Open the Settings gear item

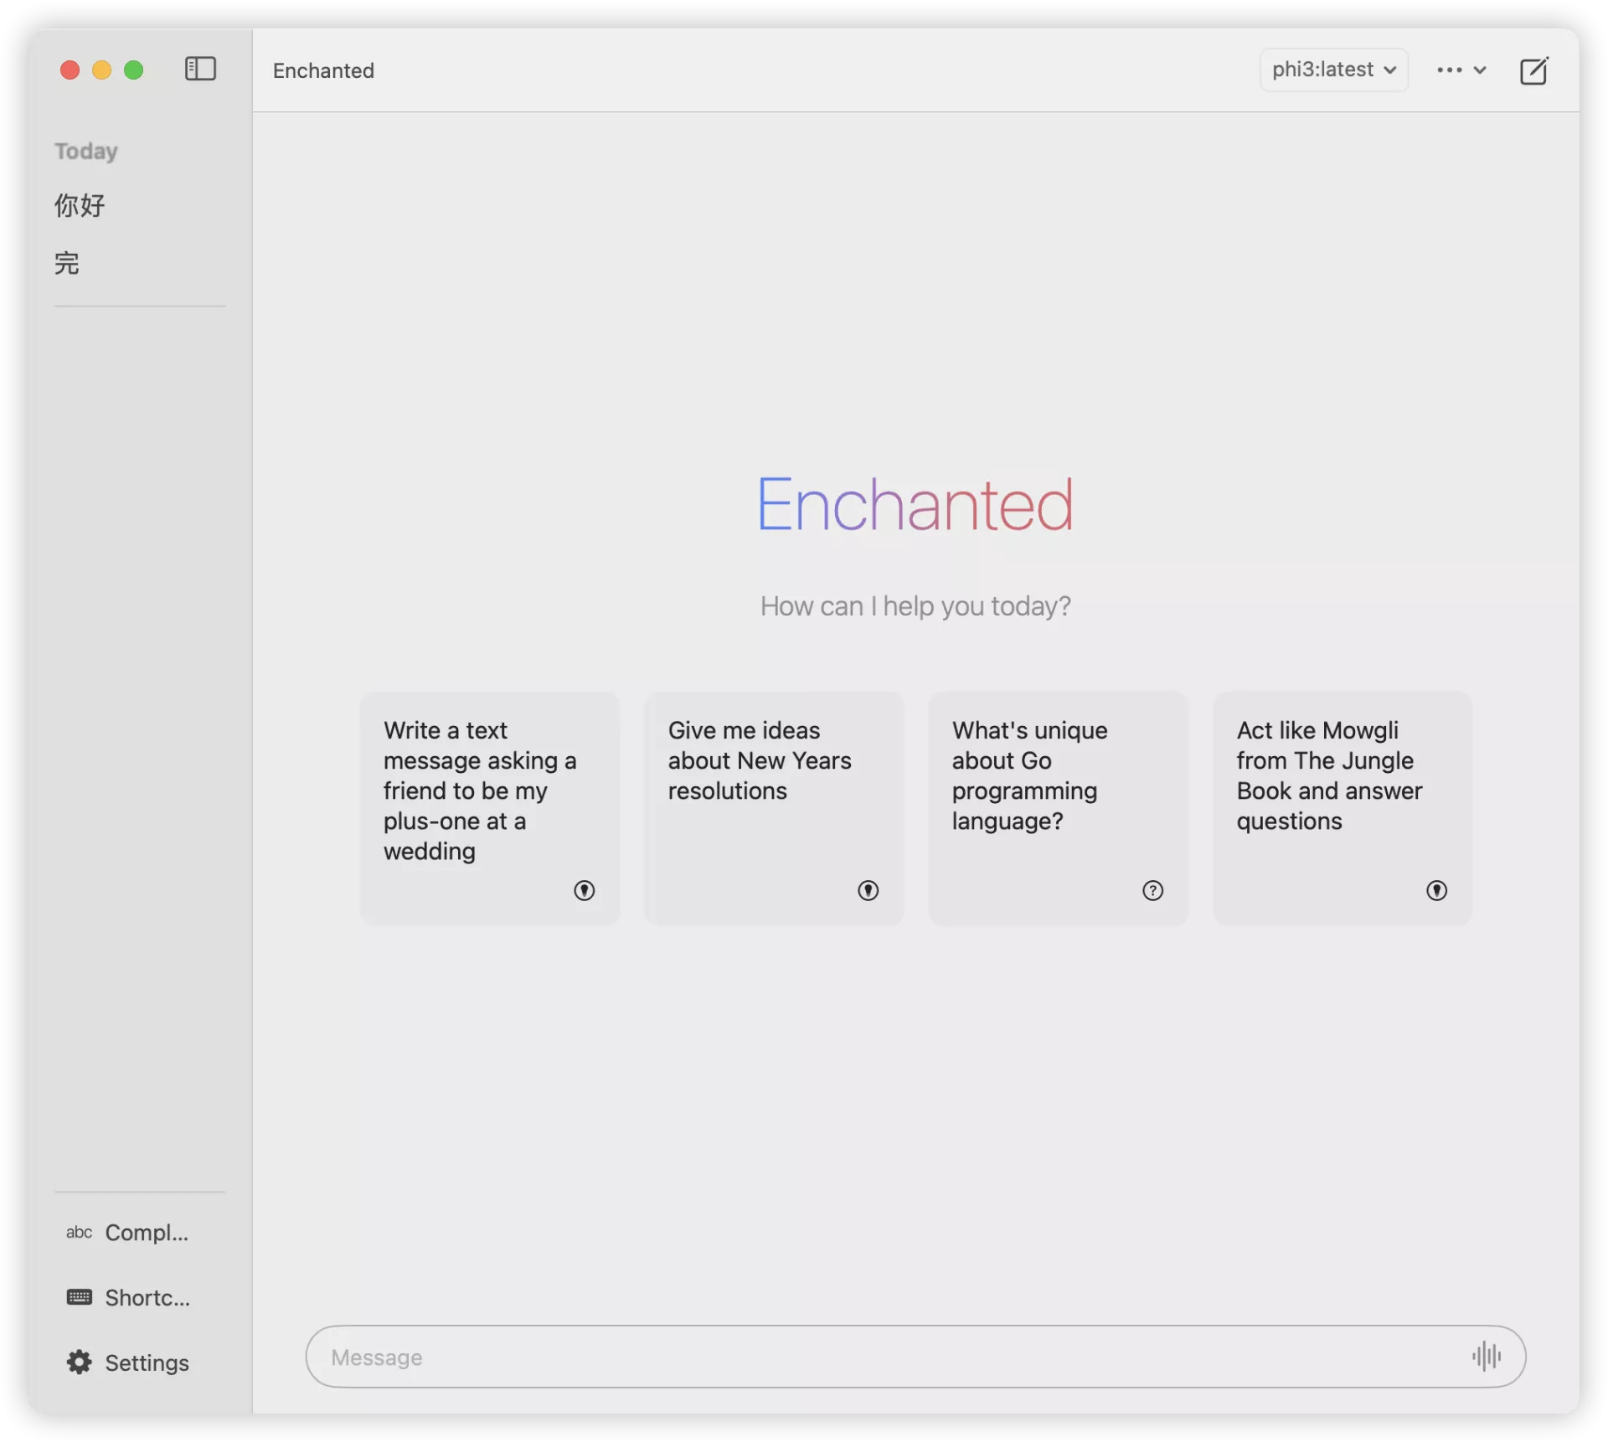click(128, 1362)
